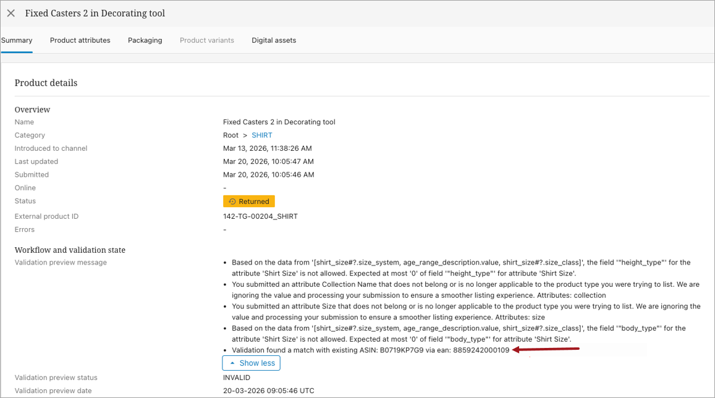This screenshot has height=398, width=715.
Task: Click the validation preview date value
Action: pyautogui.click(x=269, y=391)
